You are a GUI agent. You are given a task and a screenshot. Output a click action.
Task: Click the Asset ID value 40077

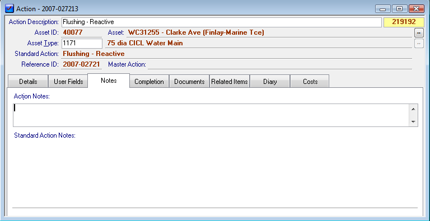point(73,32)
